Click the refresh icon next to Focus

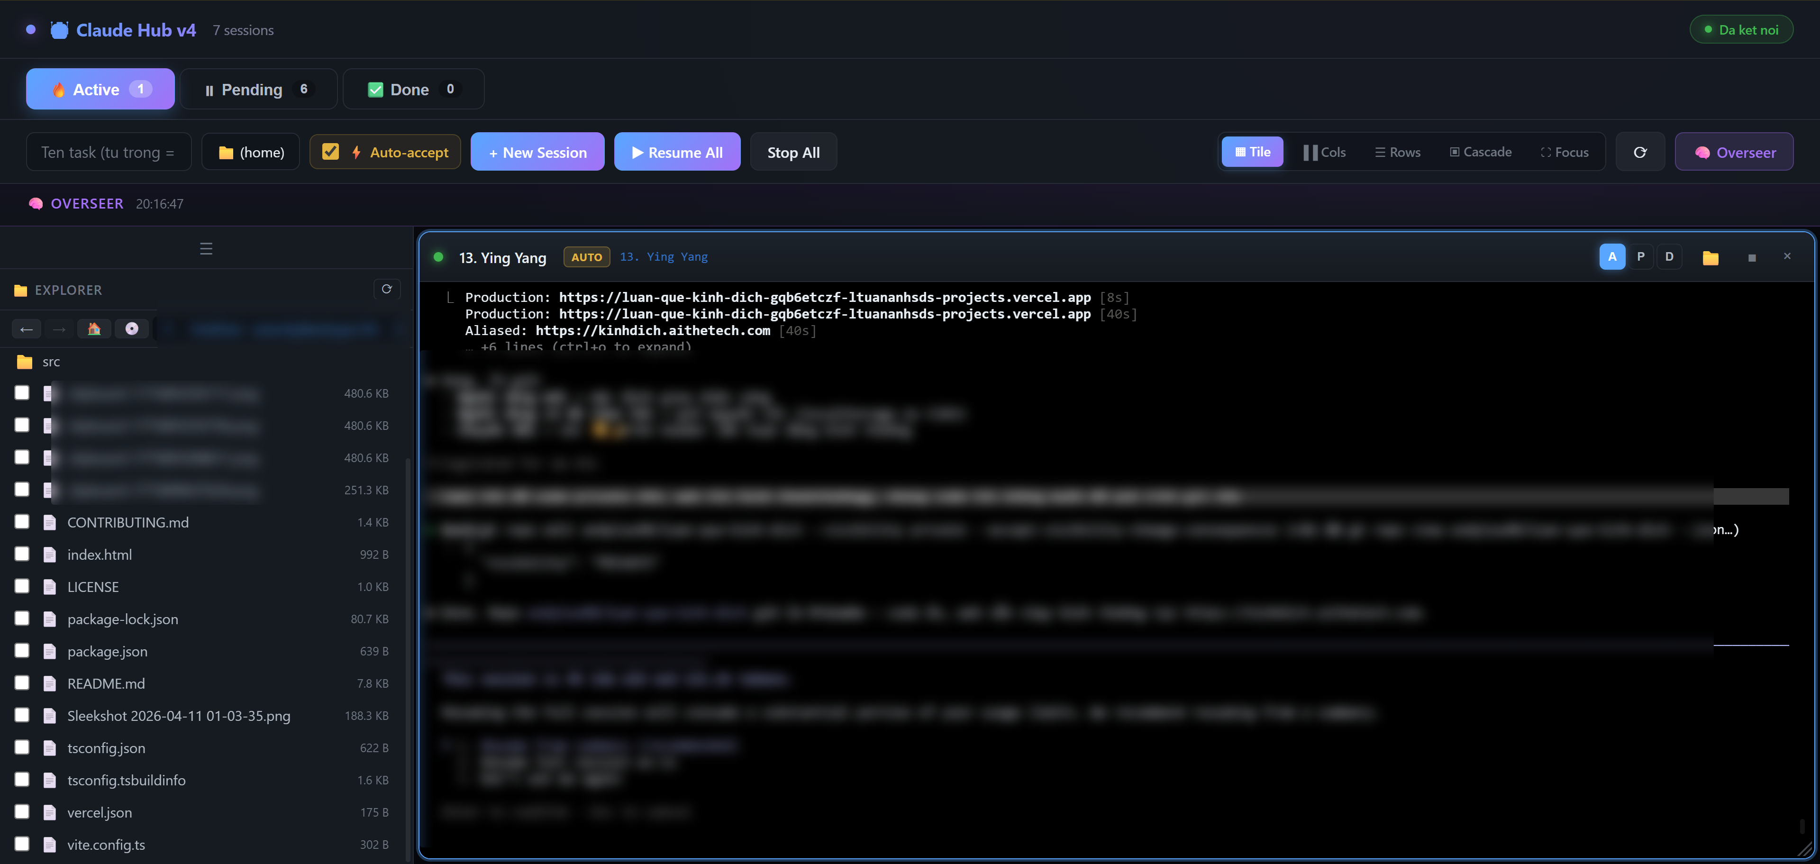[x=1640, y=152]
